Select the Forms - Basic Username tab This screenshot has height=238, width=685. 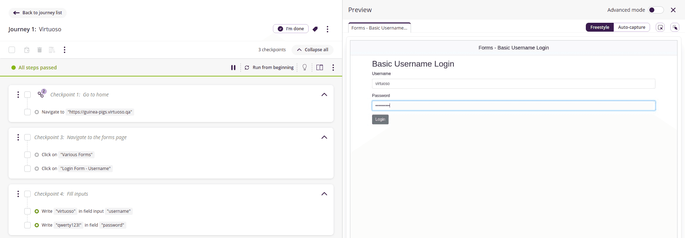[379, 28]
